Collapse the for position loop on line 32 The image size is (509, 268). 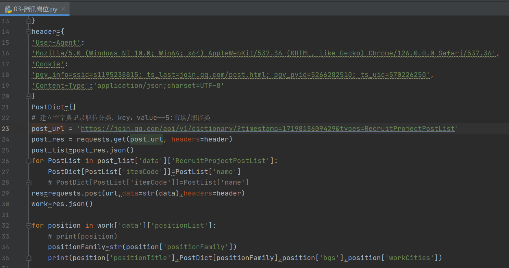pyautogui.click(x=29, y=225)
